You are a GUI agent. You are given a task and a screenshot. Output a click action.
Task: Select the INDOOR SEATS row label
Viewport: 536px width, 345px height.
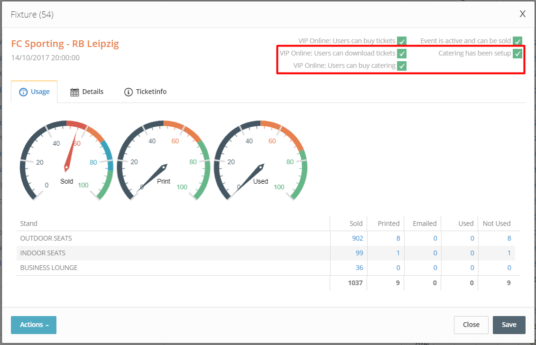[x=43, y=253]
